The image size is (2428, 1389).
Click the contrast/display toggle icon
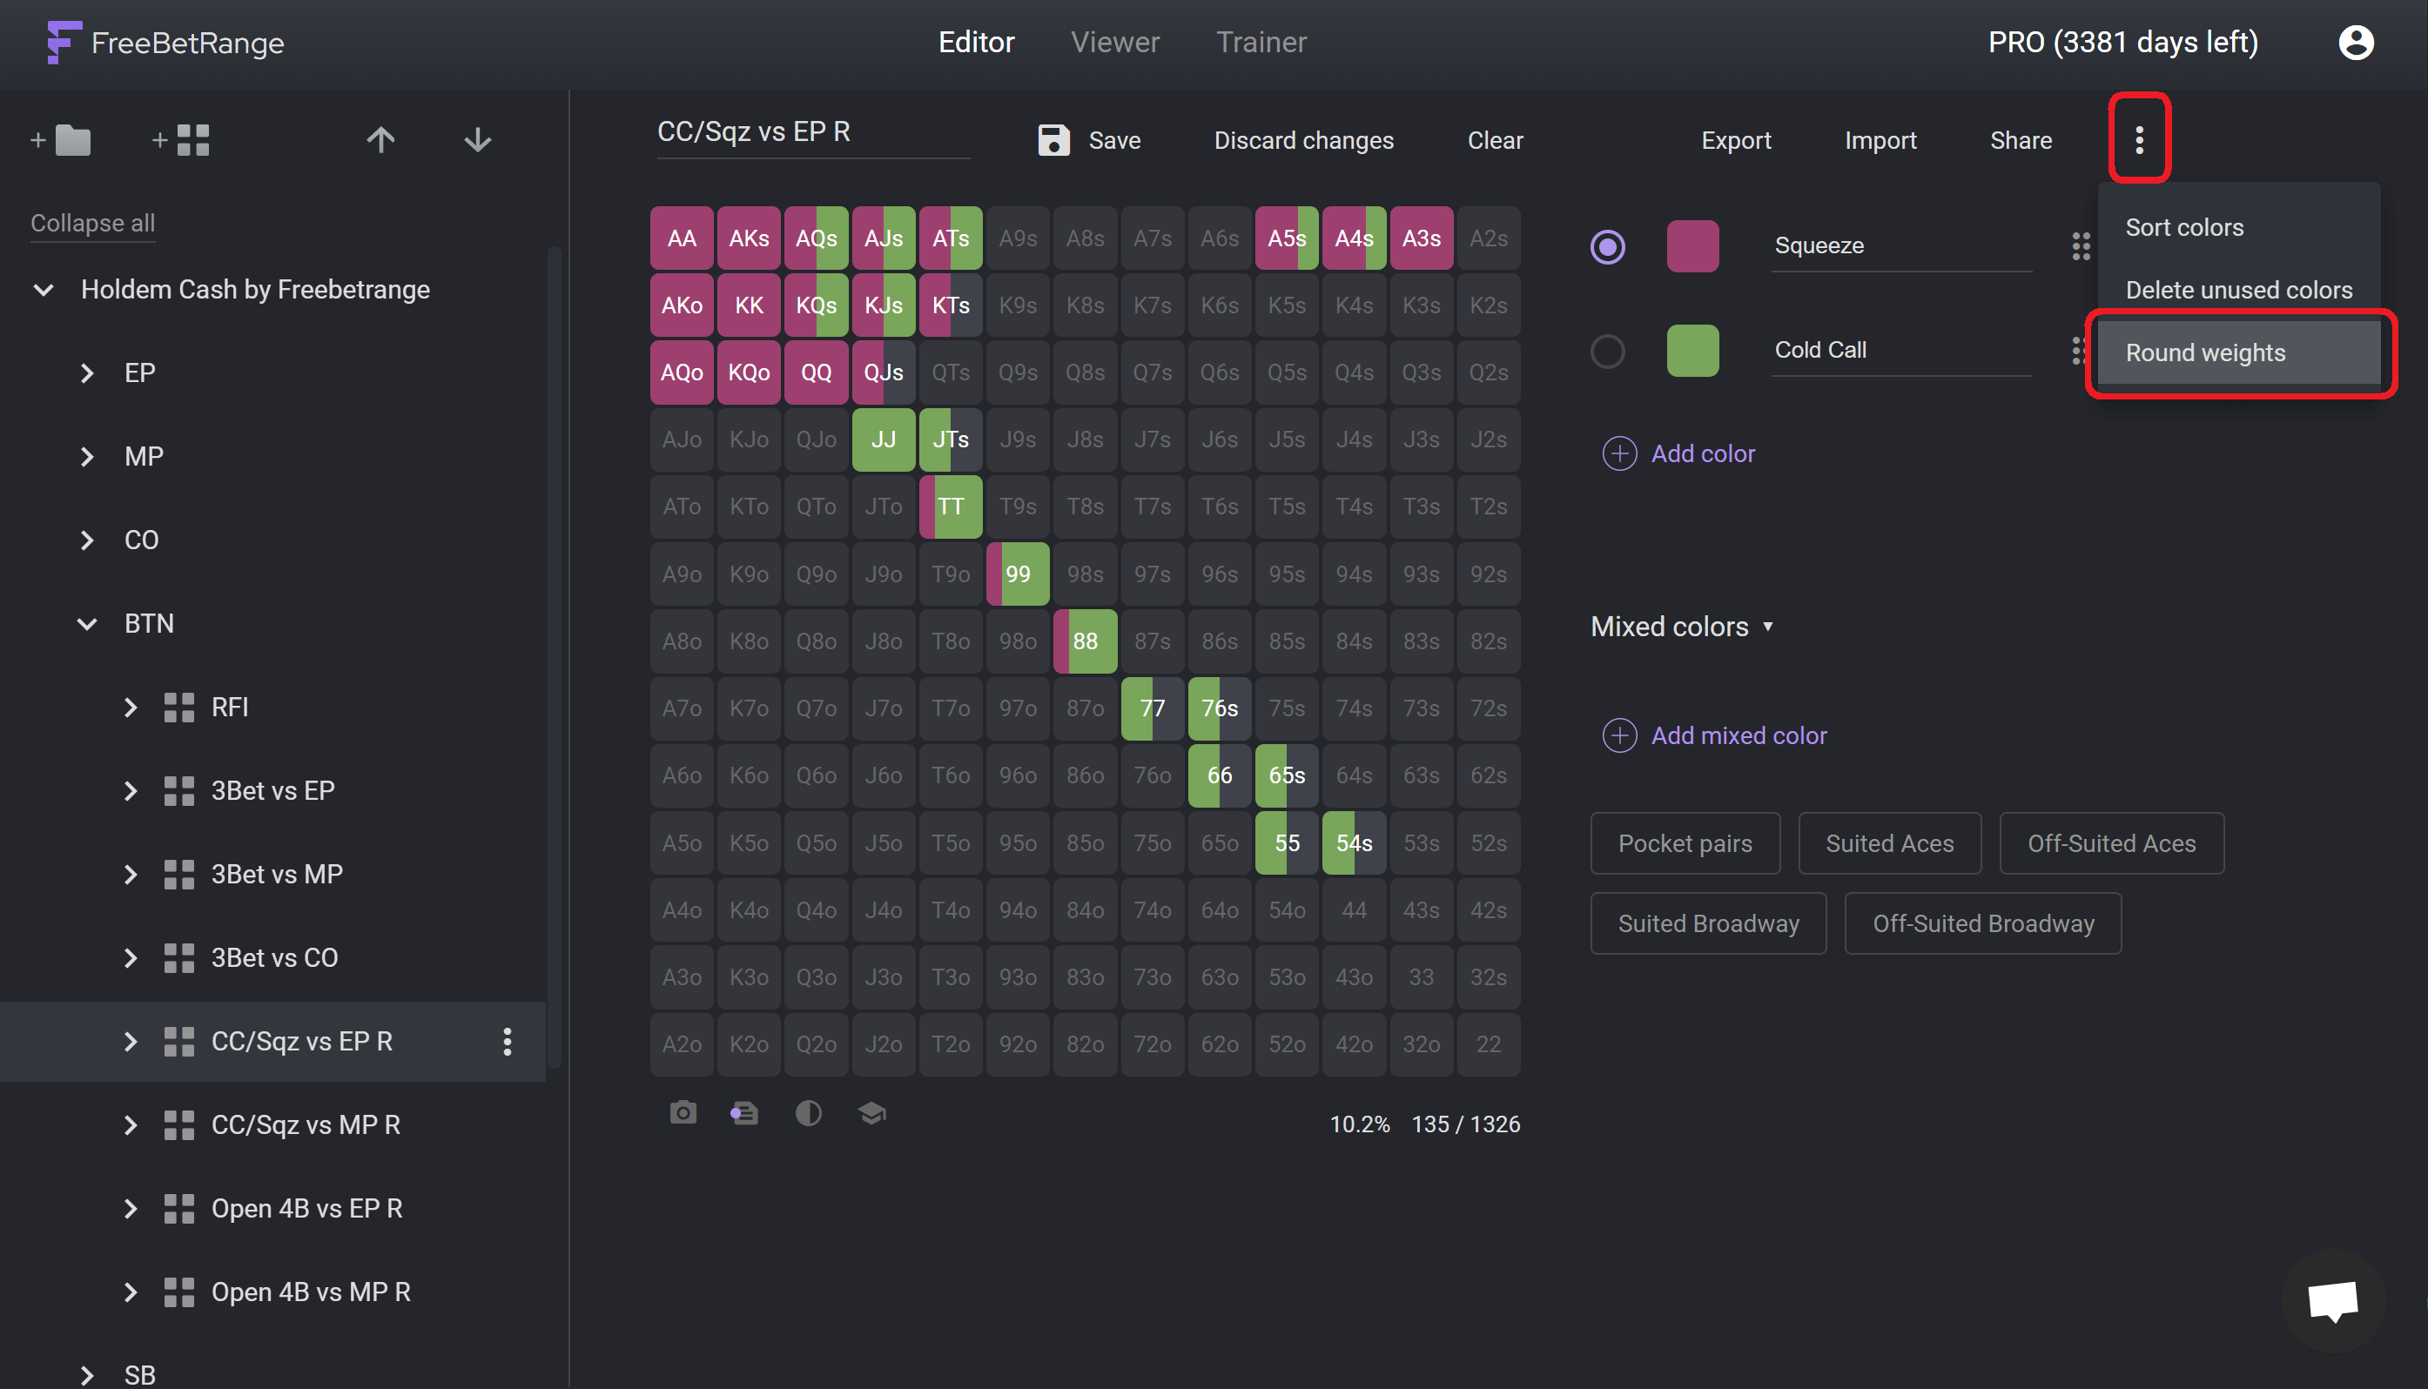click(809, 1114)
